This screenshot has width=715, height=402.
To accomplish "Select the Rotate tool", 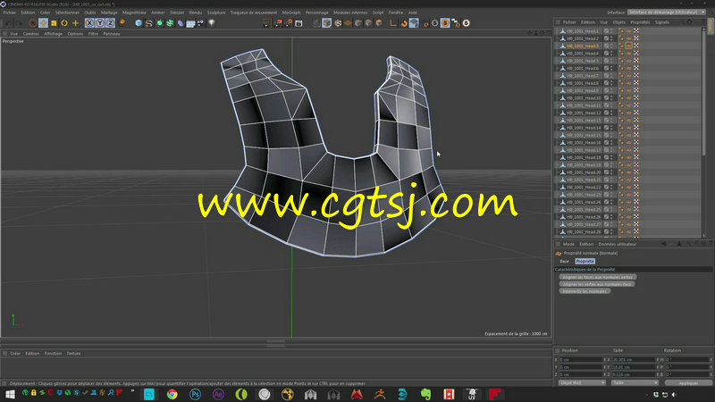I will point(64,23).
